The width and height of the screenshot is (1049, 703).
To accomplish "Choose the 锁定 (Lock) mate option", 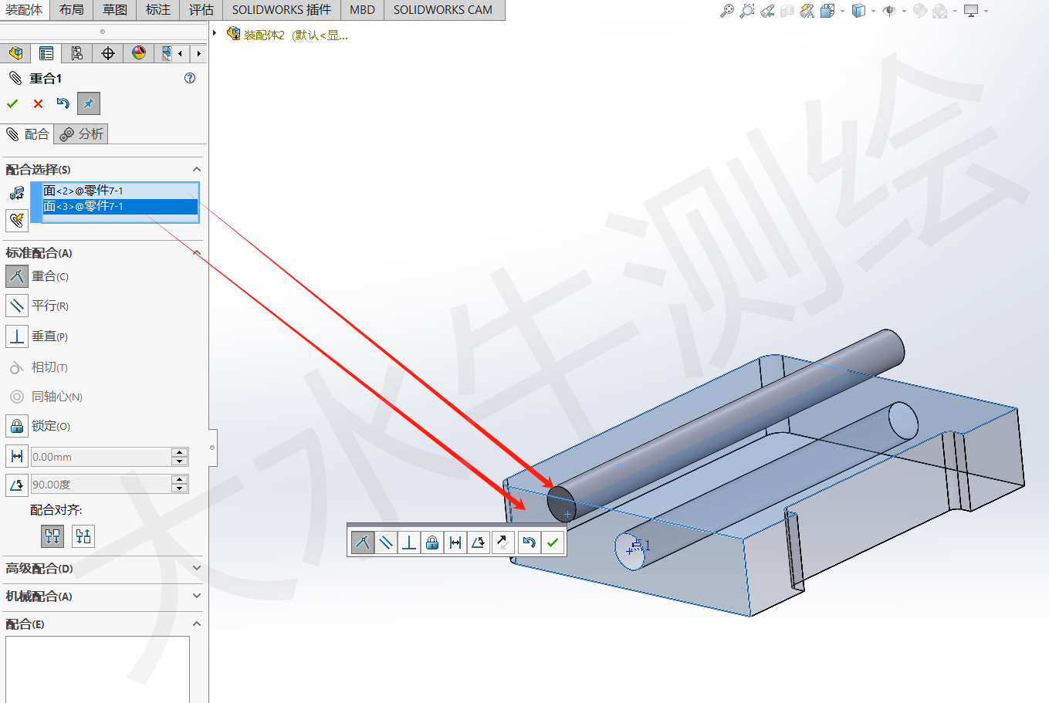I will point(16,426).
